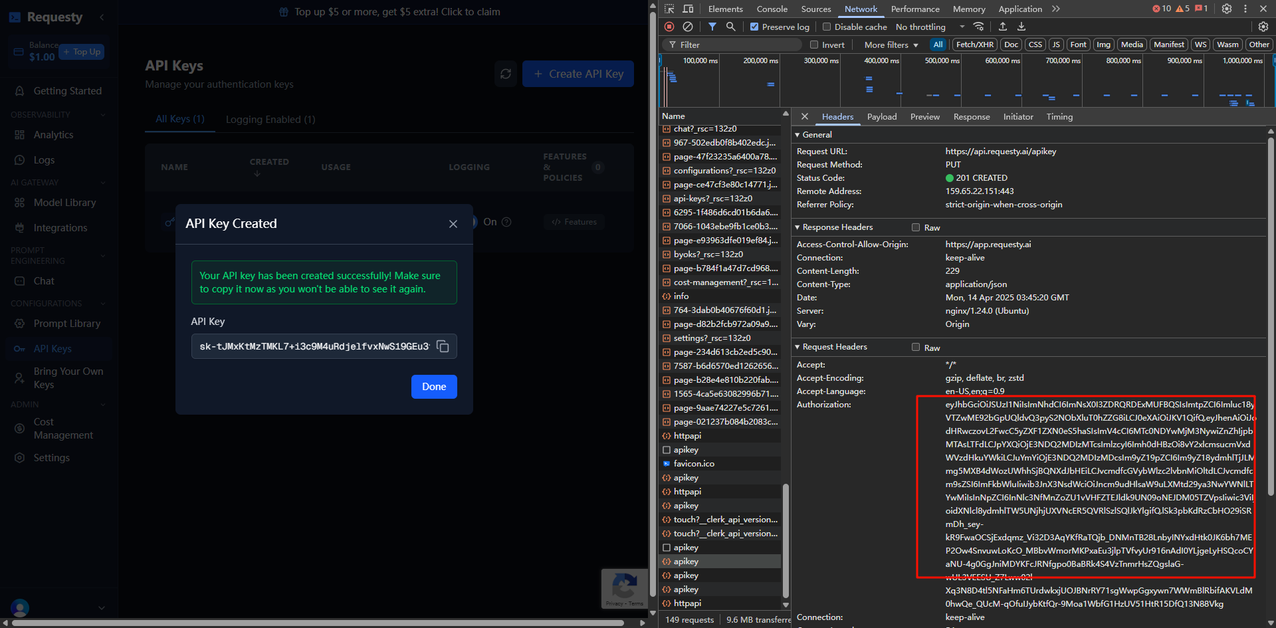The height and width of the screenshot is (628, 1276).
Task: Toggle the Invert filter checkbox
Action: (814, 45)
